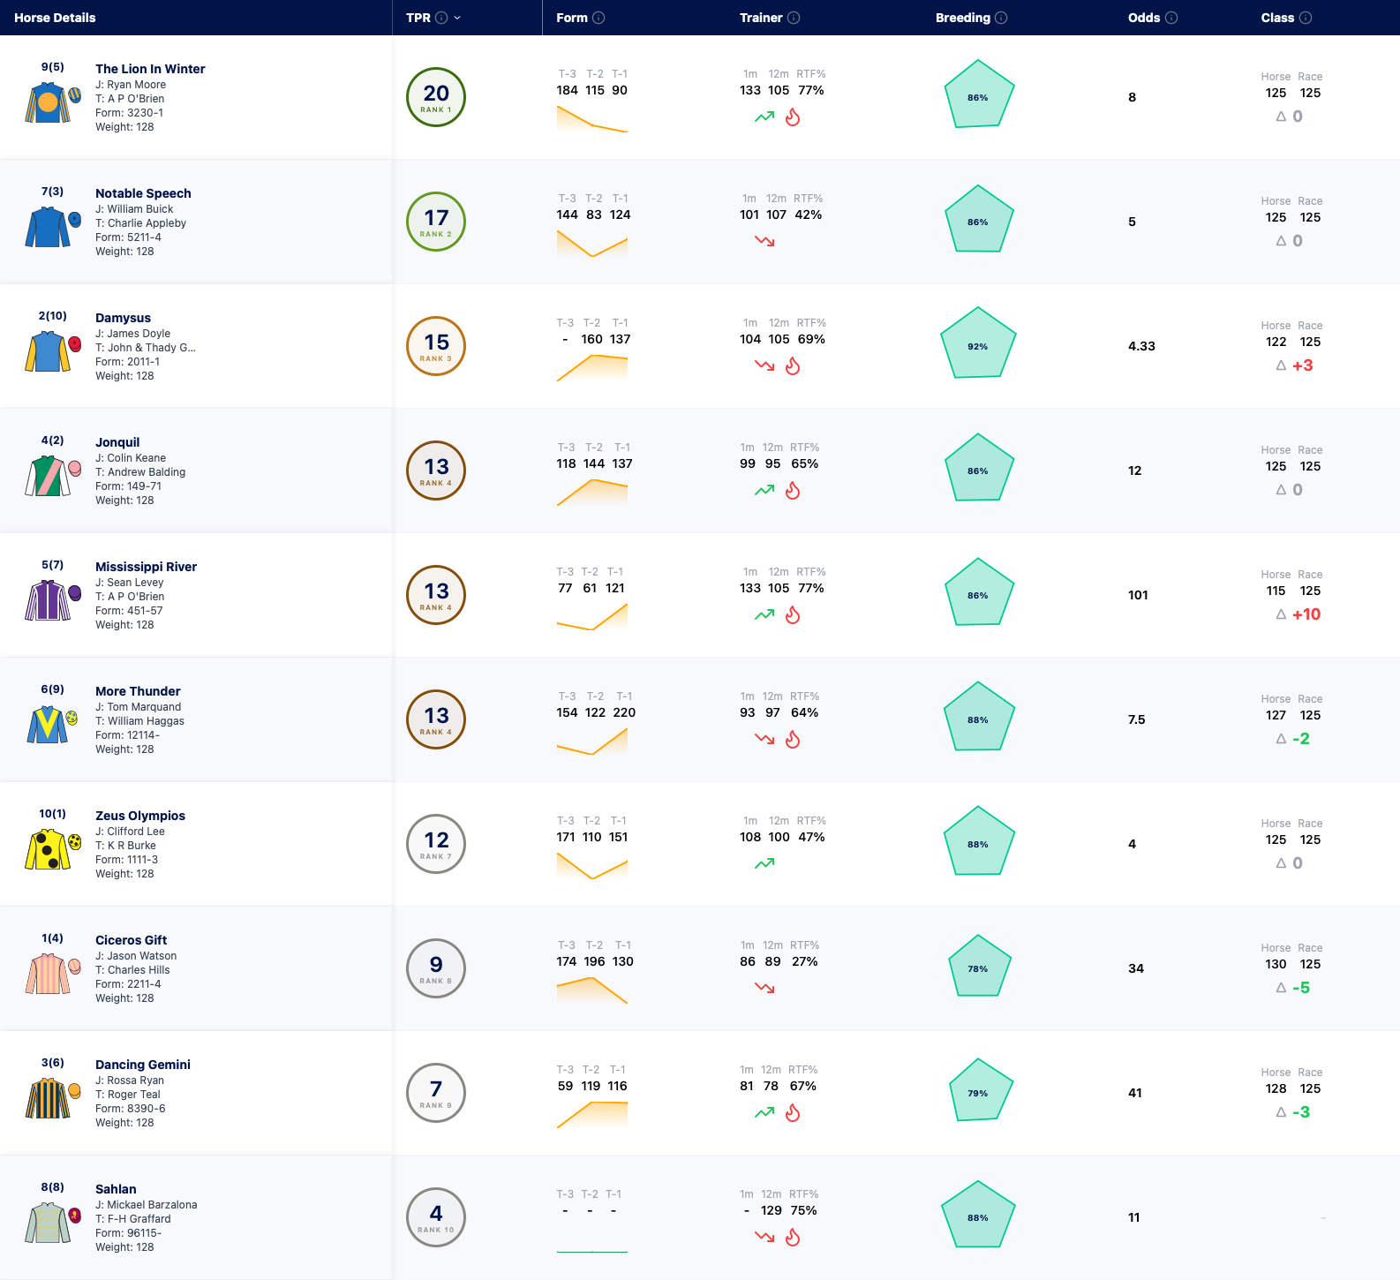1400x1280 pixels.
Task: Click the flame icon in Damysus trainer column
Action: click(793, 365)
